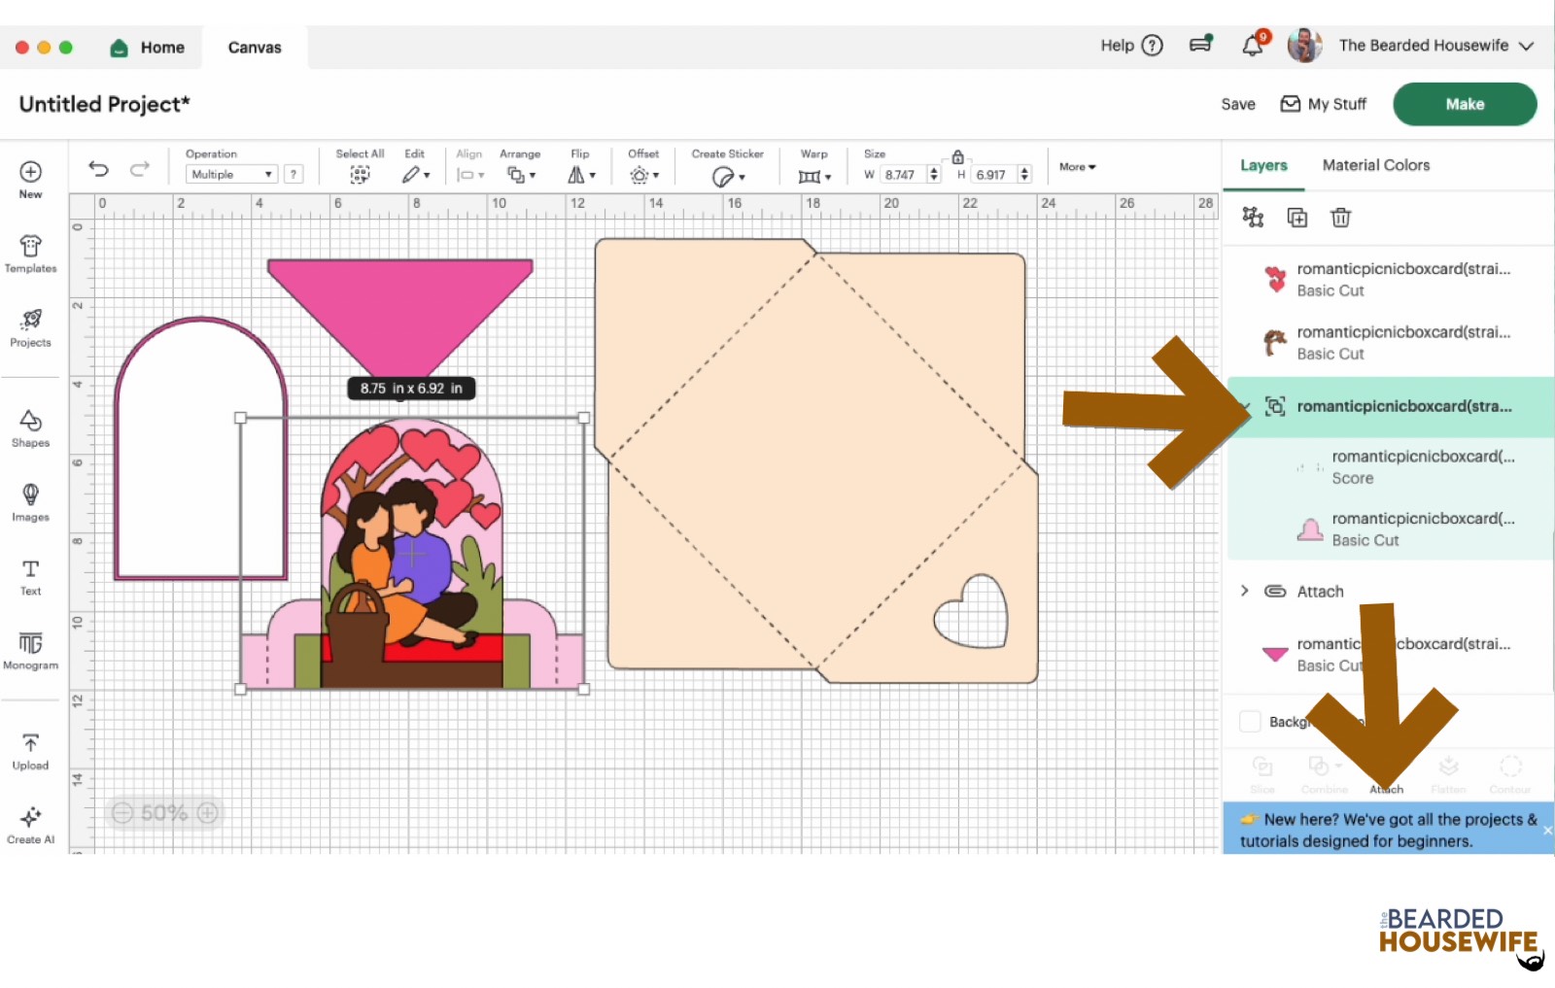Click Save in the header
This screenshot has height=988, width=1555.
tap(1237, 104)
